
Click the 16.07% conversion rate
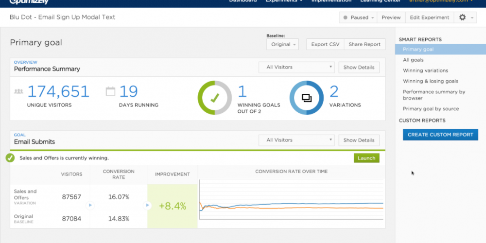pos(119,197)
